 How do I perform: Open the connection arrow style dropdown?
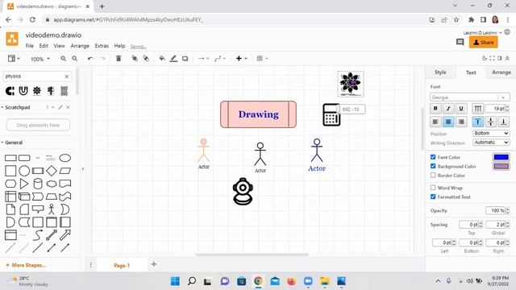coord(203,59)
